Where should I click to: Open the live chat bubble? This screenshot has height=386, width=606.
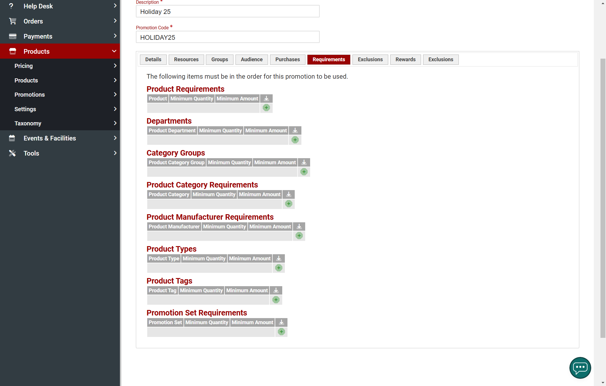[580, 368]
